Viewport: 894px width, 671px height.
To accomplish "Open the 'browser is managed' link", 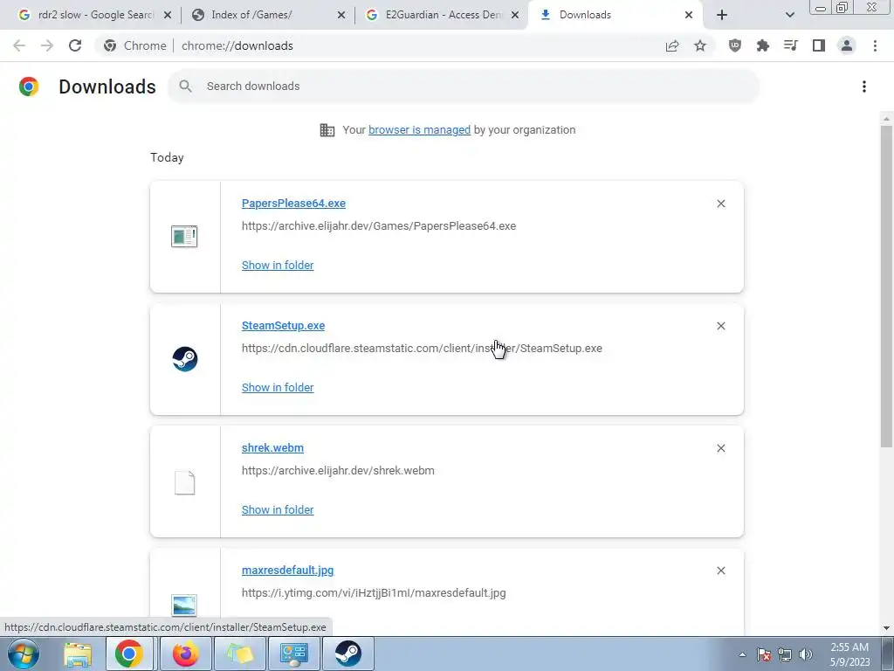I will tap(419, 130).
